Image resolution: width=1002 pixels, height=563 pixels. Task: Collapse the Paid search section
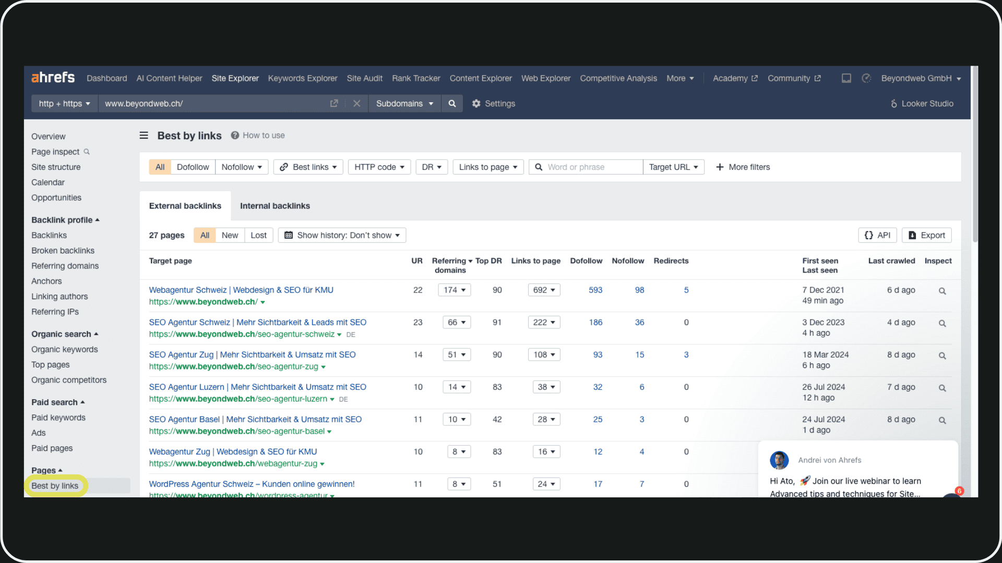point(58,402)
